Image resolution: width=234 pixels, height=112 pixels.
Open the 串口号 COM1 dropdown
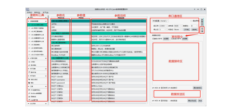pos(163,26)
